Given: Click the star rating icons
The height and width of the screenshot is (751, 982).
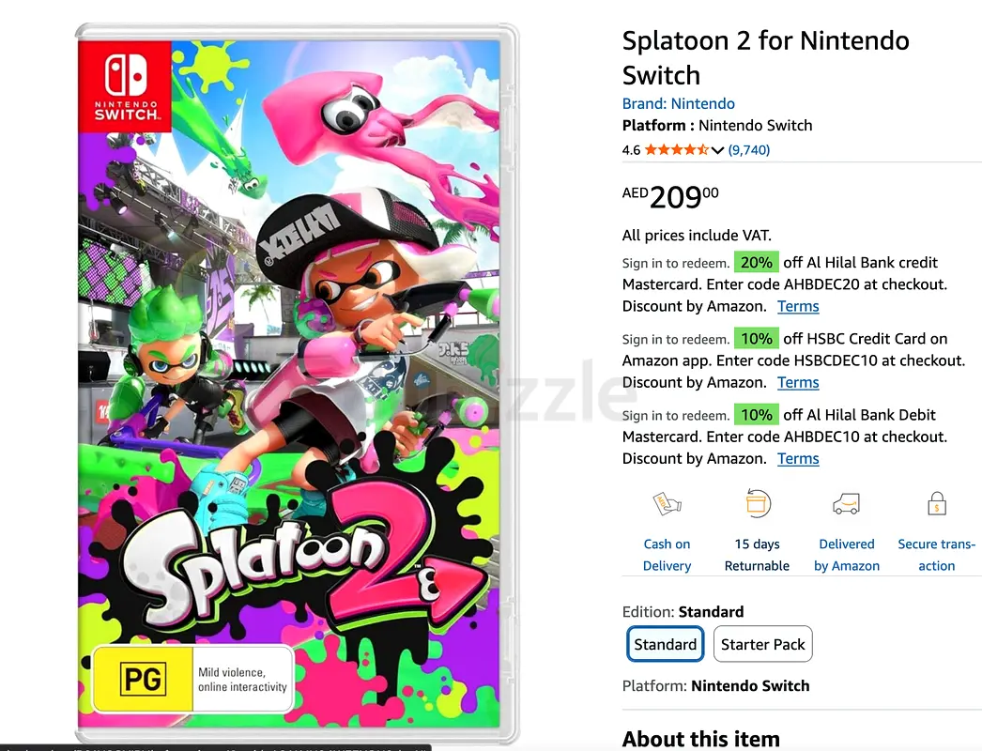Looking at the screenshot, I should pyautogui.click(x=676, y=150).
